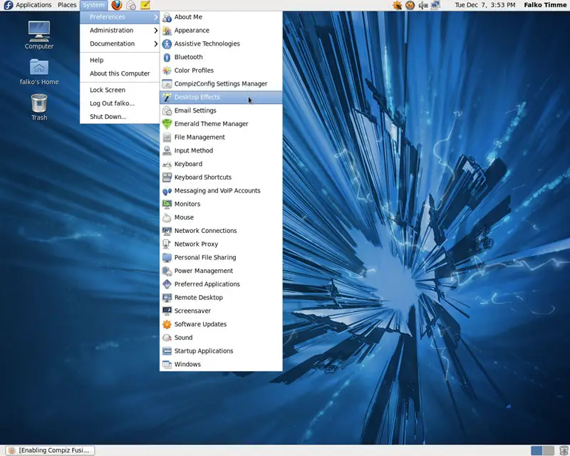Choose Shut Down...
This screenshot has height=456, width=570.
point(120,117)
